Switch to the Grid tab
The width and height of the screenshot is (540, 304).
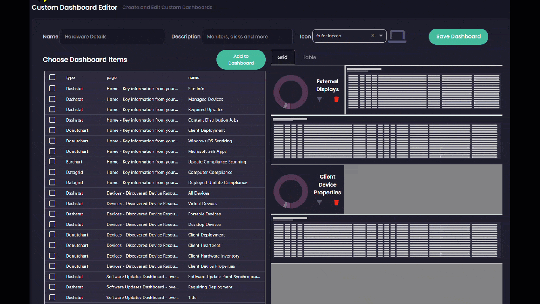coord(283,57)
